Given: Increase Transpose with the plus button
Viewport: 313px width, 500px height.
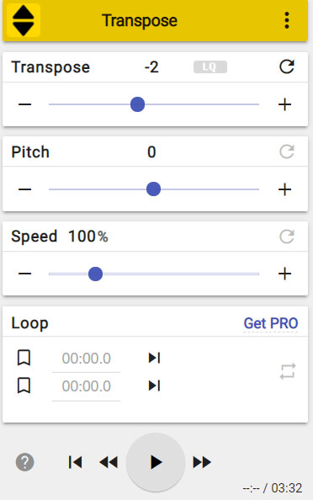Looking at the screenshot, I should tap(284, 104).
